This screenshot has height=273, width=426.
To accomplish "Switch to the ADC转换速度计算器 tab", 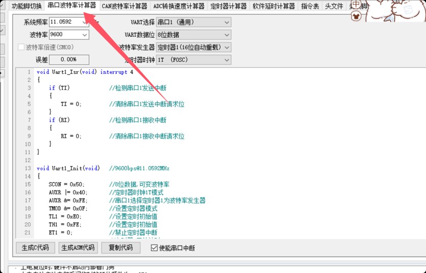I will [x=178, y=7].
